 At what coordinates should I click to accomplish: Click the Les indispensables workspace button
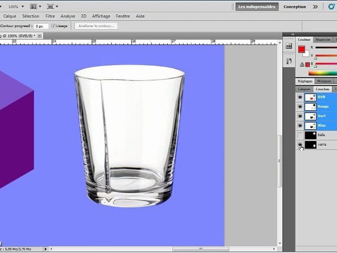point(257,7)
